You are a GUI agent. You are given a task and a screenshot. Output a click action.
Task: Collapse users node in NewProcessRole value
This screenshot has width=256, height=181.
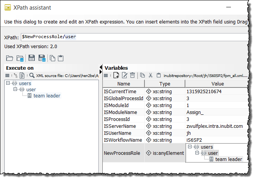(x=190, y=147)
